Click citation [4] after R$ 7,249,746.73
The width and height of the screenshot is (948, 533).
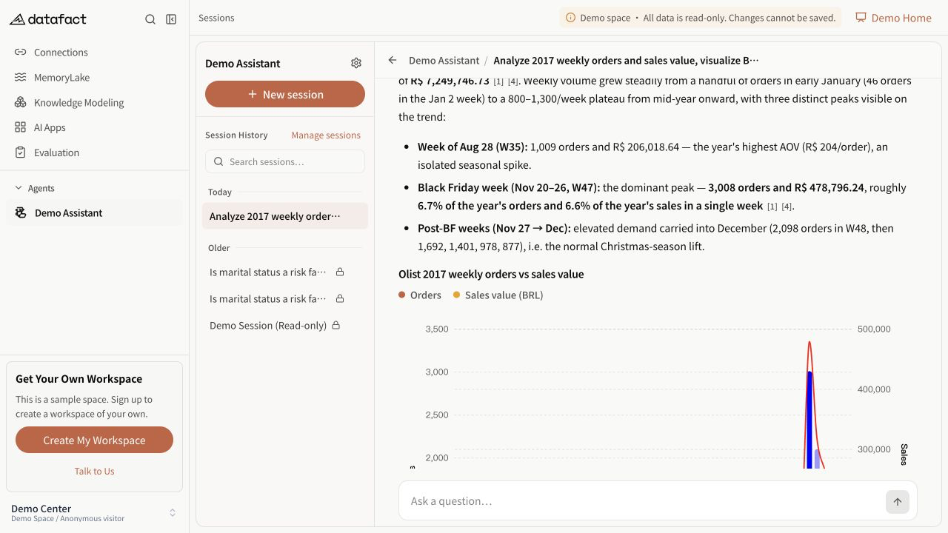[513, 81]
